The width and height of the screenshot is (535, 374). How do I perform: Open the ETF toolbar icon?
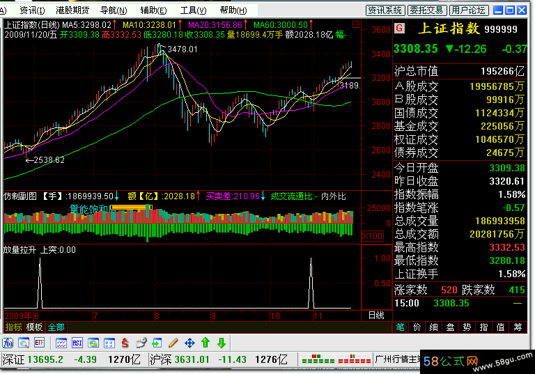point(39,343)
